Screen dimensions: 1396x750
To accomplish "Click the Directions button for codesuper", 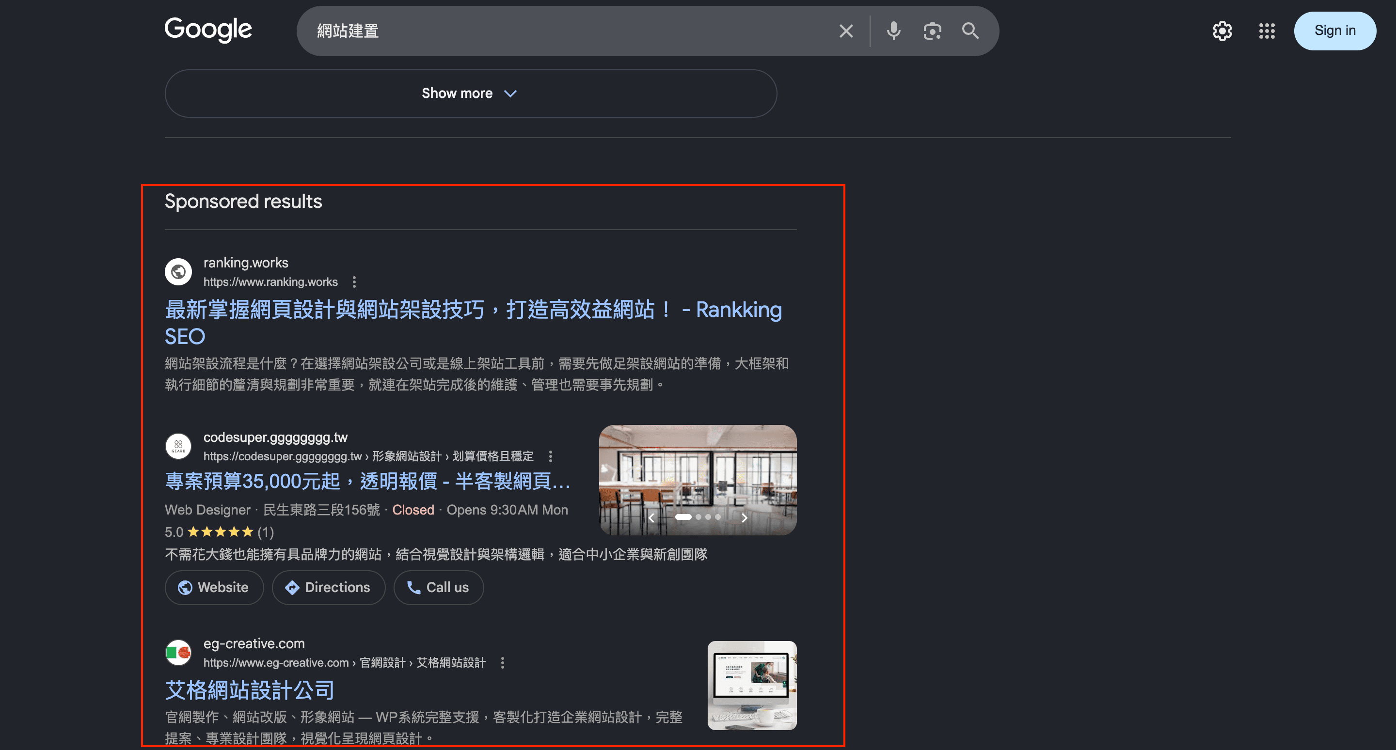I will point(329,587).
